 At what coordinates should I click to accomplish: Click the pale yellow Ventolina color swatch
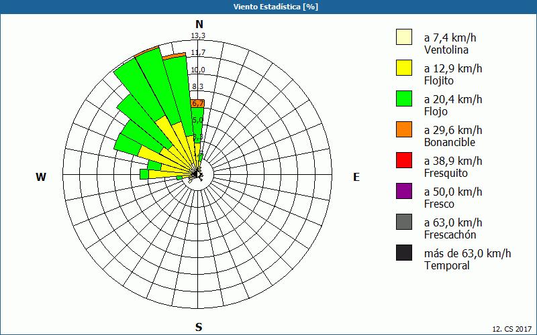[x=404, y=37]
